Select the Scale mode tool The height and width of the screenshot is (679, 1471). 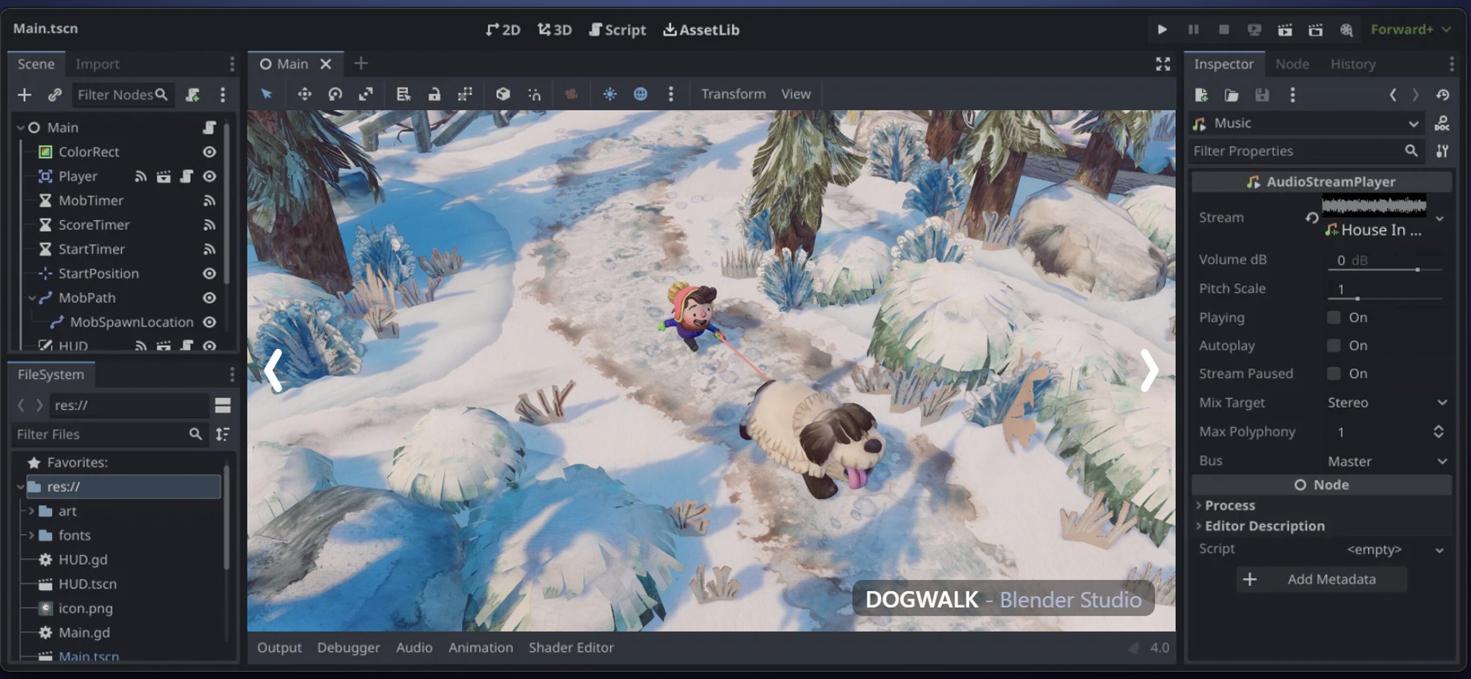[x=366, y=94]
